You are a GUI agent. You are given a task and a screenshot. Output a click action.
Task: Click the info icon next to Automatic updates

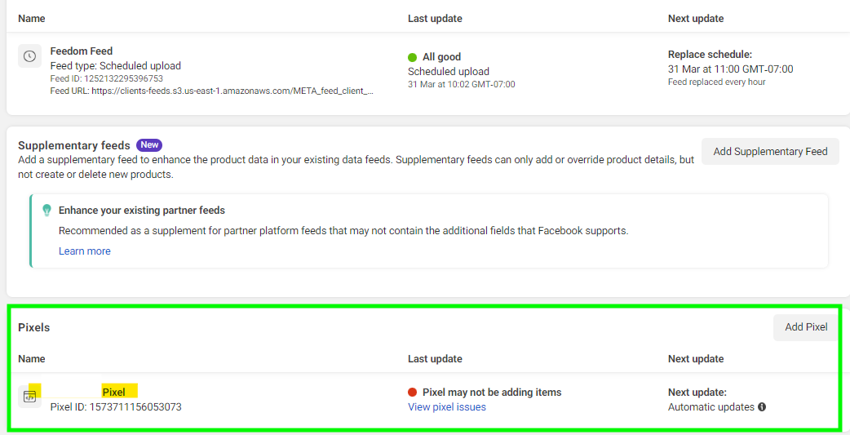pyautogui.click(x=762, y=406)
